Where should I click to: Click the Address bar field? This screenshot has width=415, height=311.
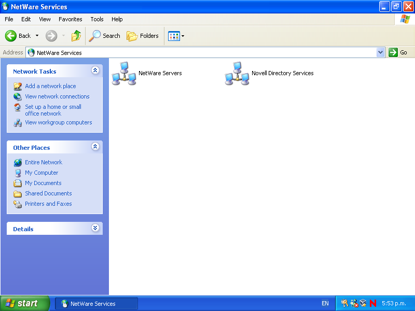coord(205,52)
